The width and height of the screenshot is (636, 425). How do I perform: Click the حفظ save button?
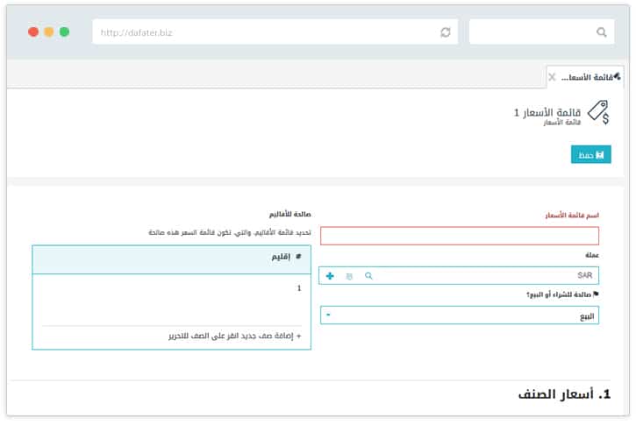tap(590, 154)
